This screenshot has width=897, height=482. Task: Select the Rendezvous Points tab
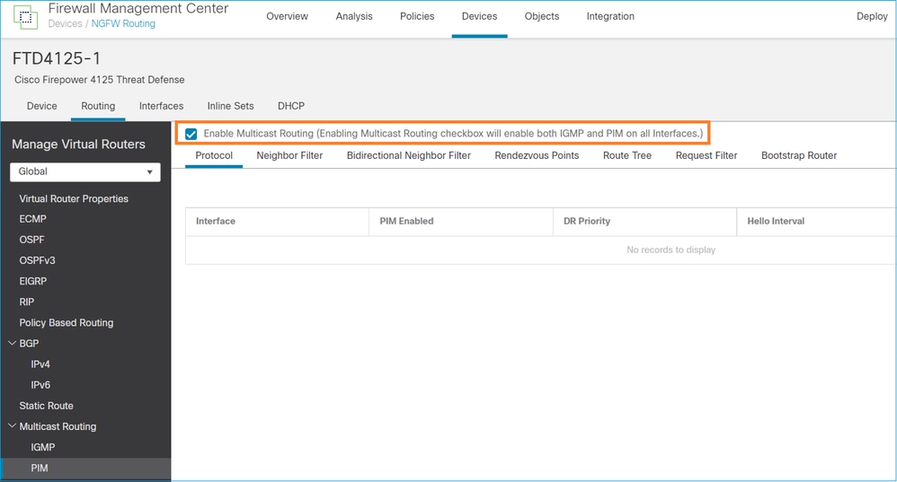pyautogui.click(x=537, y=155)
